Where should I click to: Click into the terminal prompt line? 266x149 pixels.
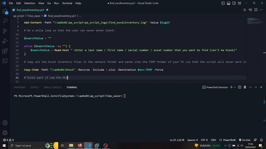click(x=70, y=96)
